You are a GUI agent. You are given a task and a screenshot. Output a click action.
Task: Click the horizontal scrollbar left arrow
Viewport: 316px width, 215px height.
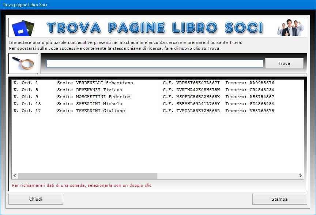[15, 176]
